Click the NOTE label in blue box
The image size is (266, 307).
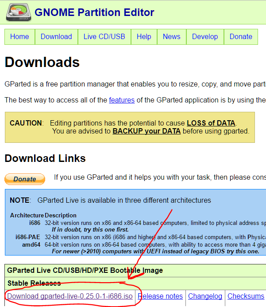click(x=20, y=200)
